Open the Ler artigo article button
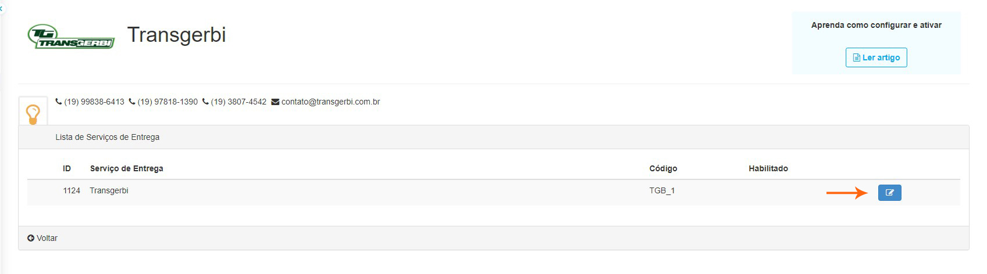Screen dimensions: 987x274 tap(876, 57)
